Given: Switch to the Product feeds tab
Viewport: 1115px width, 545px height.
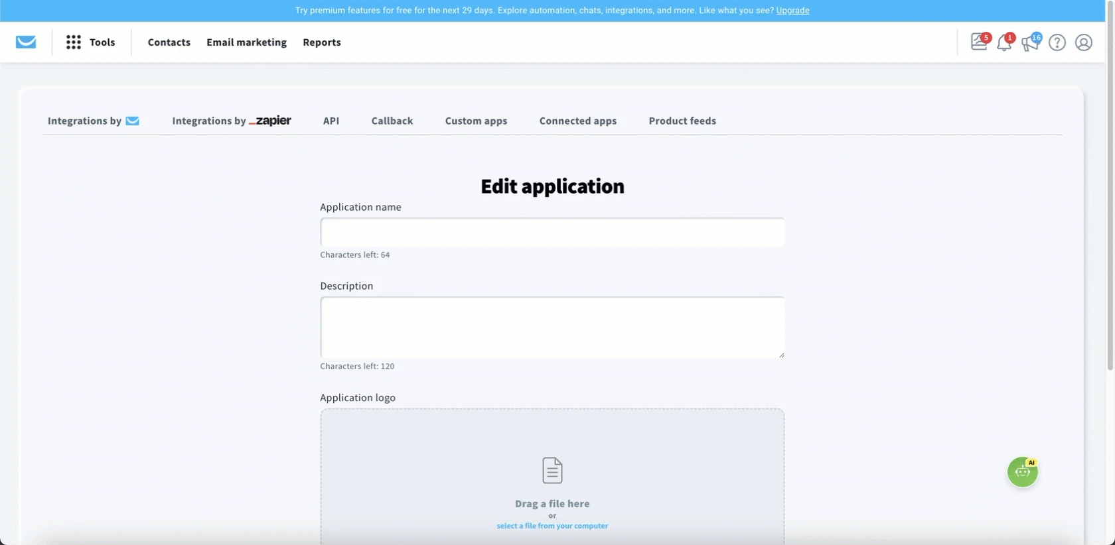Looking at the screenshot, I should point(682,121).
